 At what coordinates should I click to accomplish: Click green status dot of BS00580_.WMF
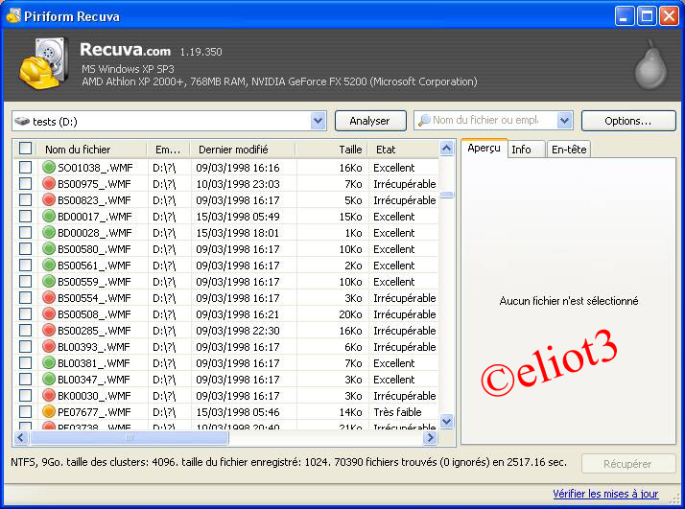49,249
